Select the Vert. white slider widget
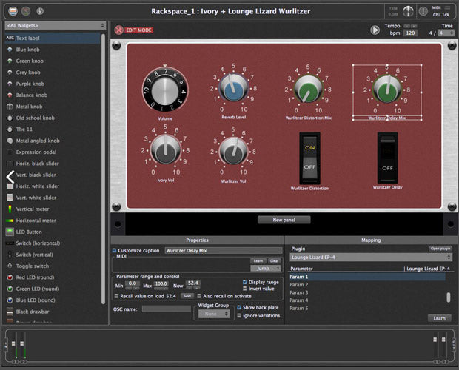Screen dimensions: 459x370 [x=53, y=198]
